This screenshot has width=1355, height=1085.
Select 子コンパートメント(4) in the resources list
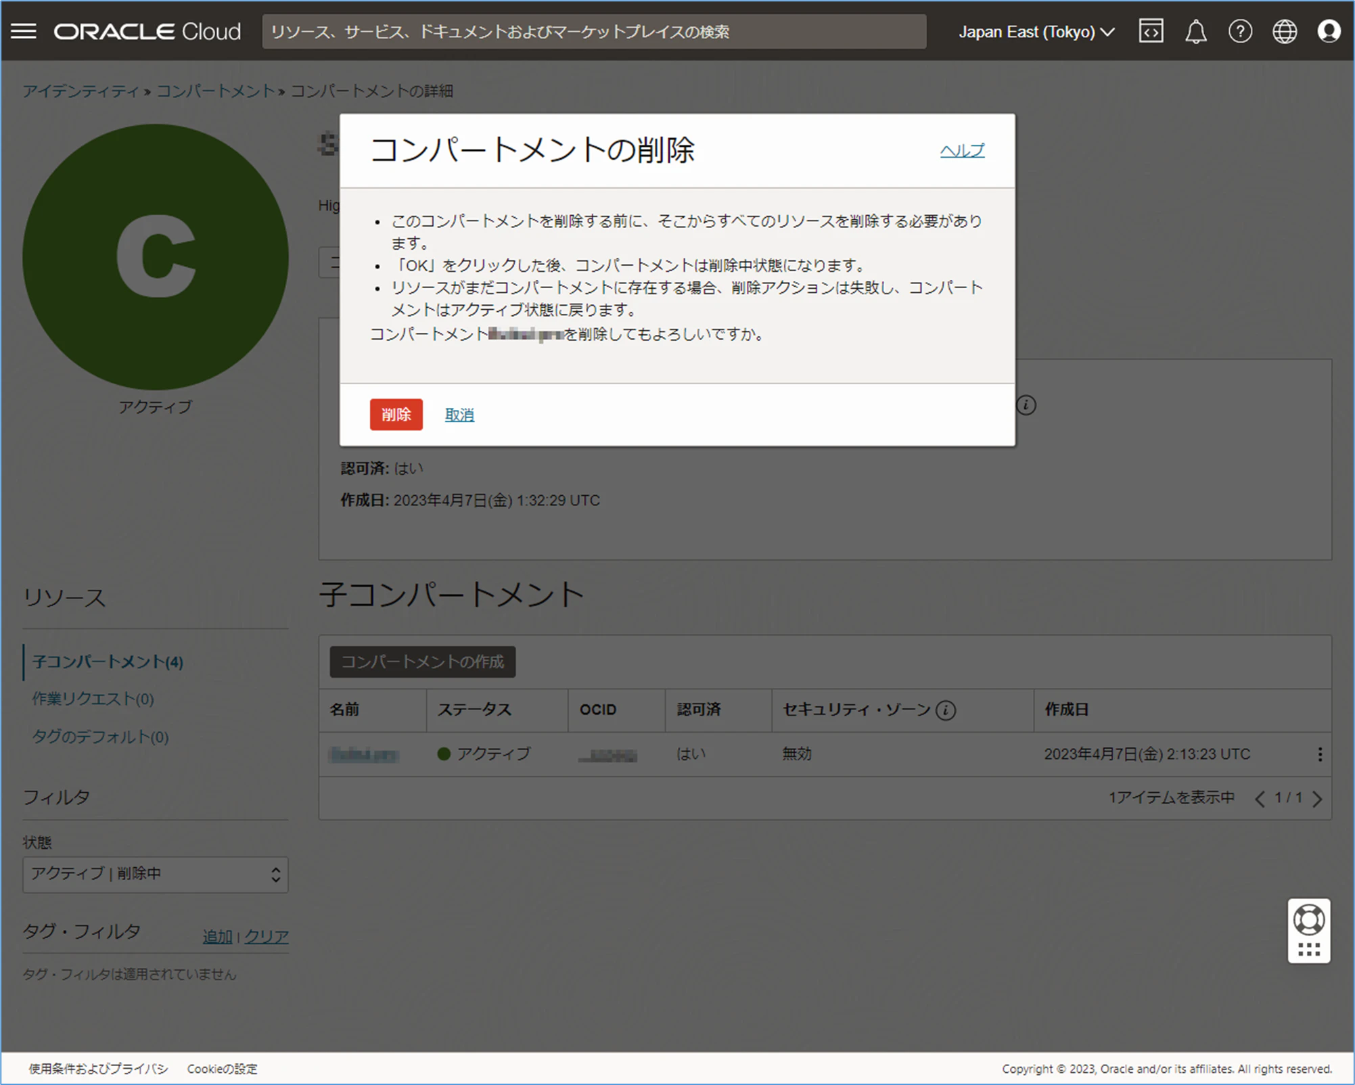[x=108, y=662]
